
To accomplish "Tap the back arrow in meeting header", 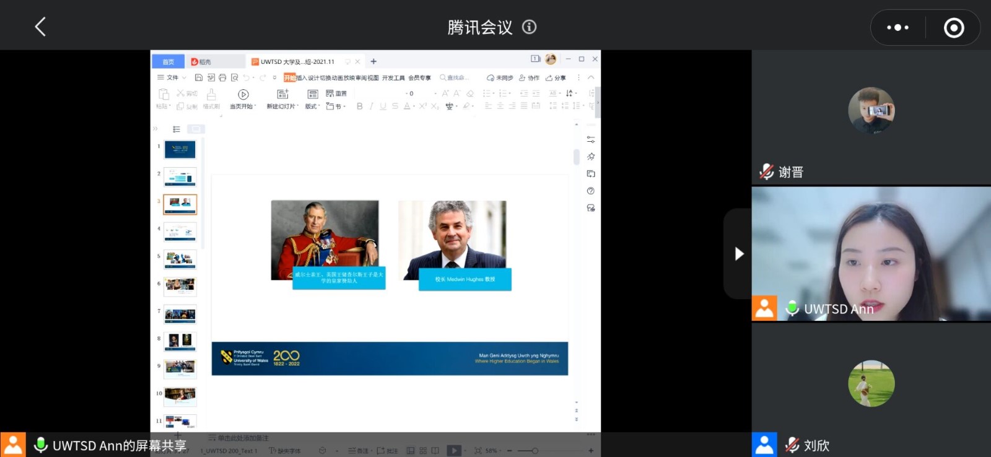I will coord(40,27).
